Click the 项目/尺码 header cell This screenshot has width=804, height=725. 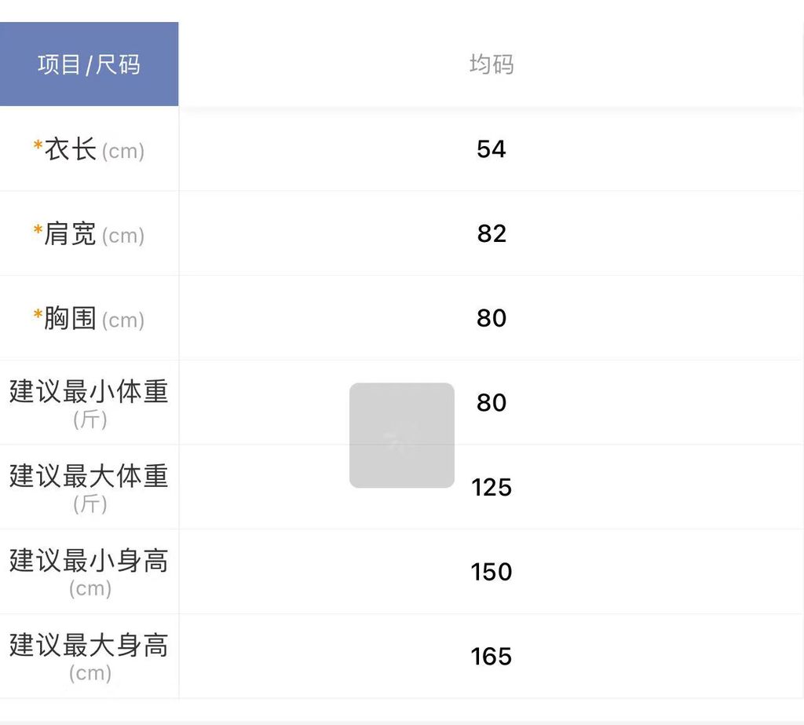[x=89, y=64]
